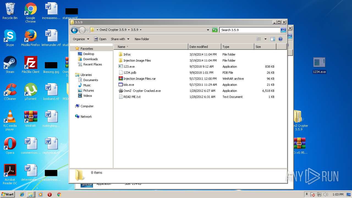
Task: Click the New folder button
Action: tap(142, 39)
